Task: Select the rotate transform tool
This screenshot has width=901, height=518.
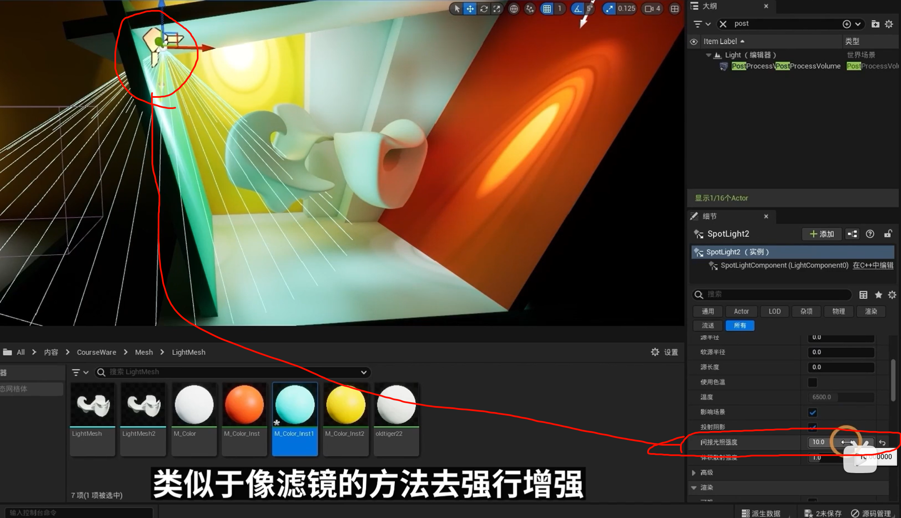Action: click(x=484, y=9)
